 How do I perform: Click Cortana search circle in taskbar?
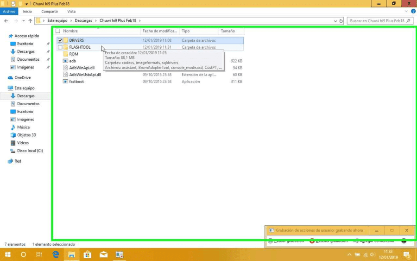pos(24,255)
